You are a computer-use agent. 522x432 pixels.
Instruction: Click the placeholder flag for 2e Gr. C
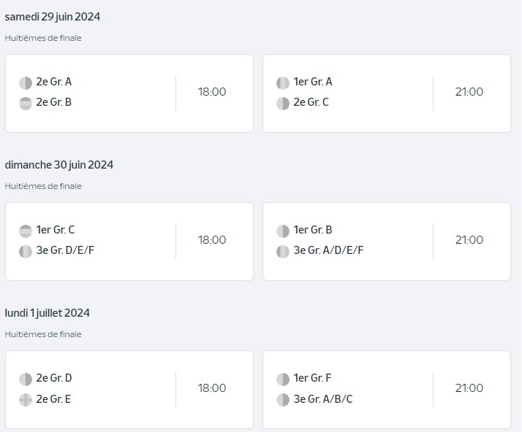(x=283, y=104)
